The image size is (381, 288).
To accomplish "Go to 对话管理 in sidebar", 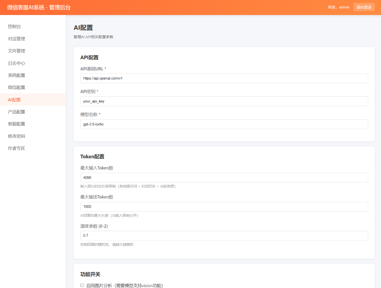I will coord(17,39).
